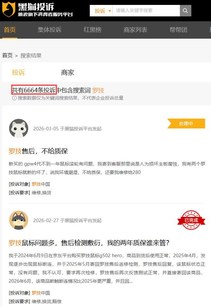Viewport: 211px width, 307px height.
Task: Click the gray cat user avatar
Action: click(x=19, y=220)
